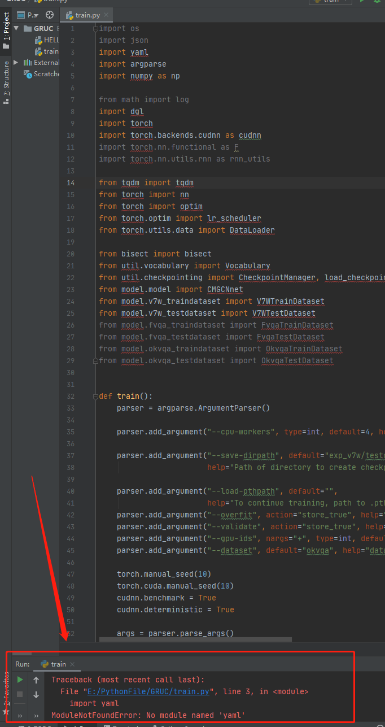Click 'from math import log' line
Image resolution: width=385 pixels, height=727 pixels.
pyautogui.click(x=144, y=99)
